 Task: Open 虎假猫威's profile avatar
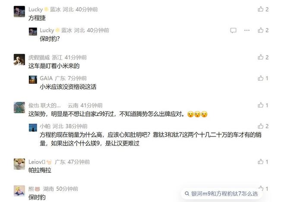click(19, 60)
